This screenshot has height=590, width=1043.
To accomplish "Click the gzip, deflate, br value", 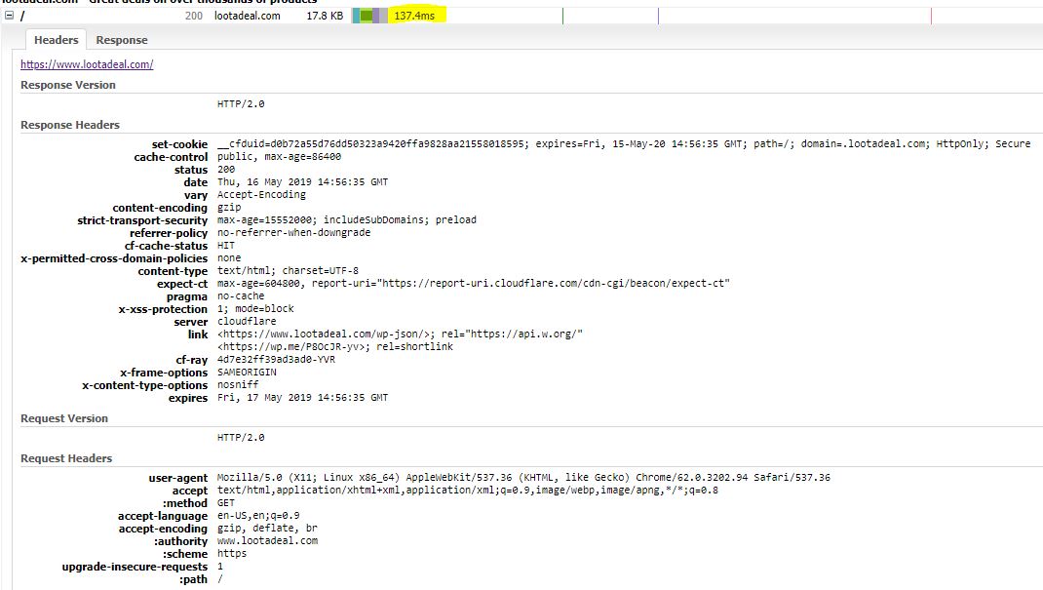I will 267,529.
